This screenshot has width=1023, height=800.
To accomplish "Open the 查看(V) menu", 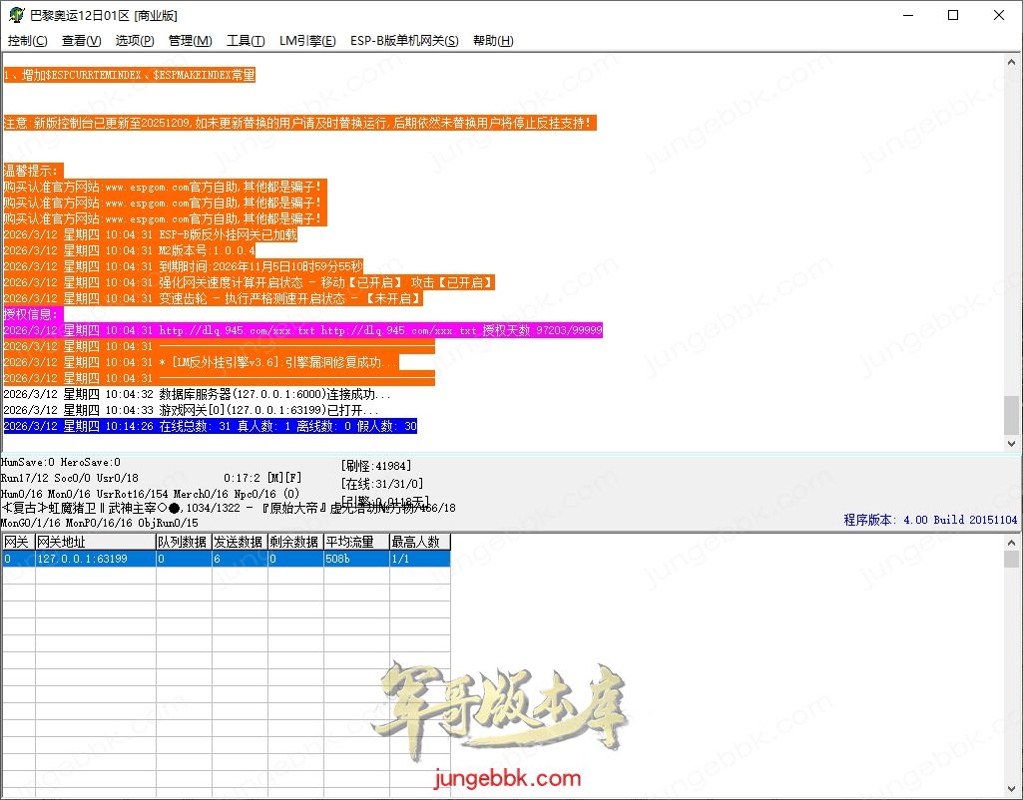I will pyautogui.click(x=81, y=41).
